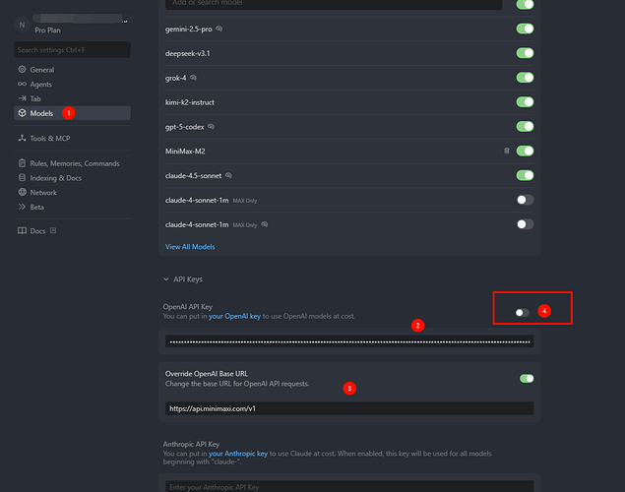This screenshot has width=625, height=492.
Task: Open the Docs external link
Action: [x=38, y=231]
